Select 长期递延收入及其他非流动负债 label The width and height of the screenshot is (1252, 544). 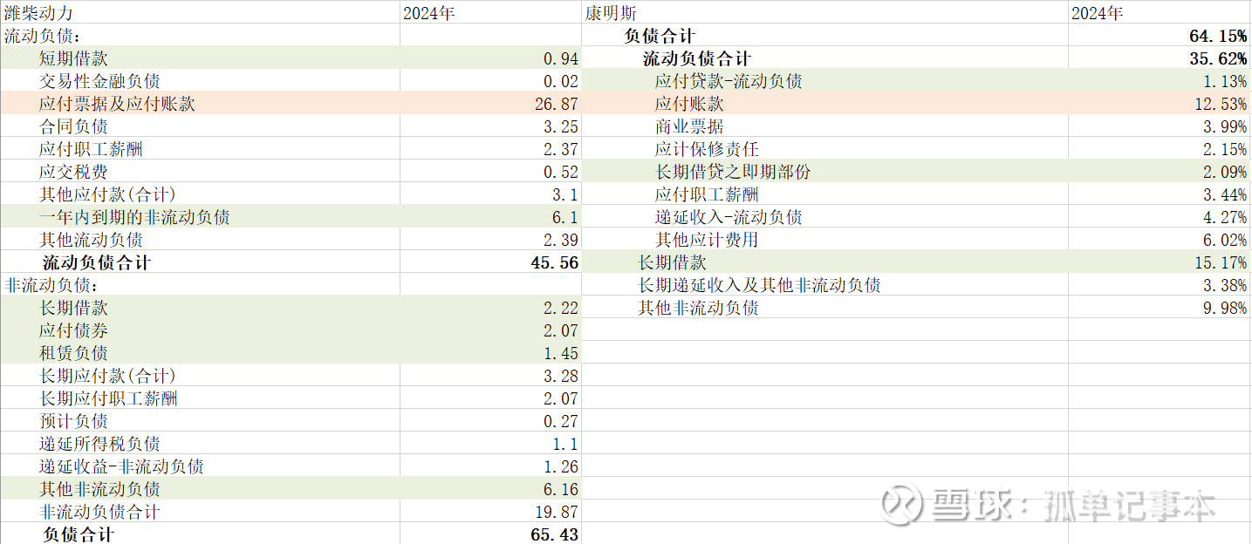[759, 285]
